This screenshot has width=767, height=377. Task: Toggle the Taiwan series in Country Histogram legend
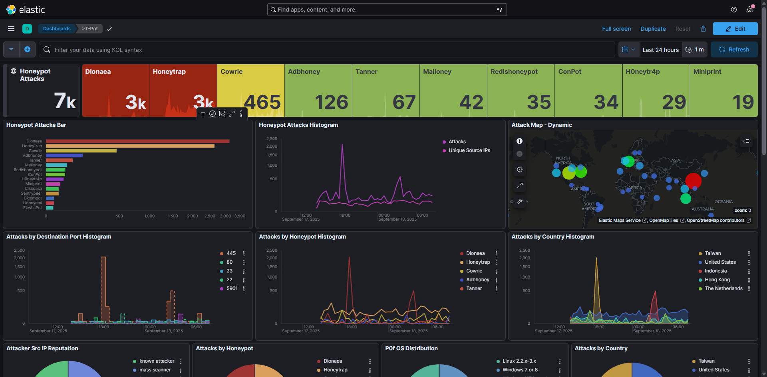(x=713, y=253)
